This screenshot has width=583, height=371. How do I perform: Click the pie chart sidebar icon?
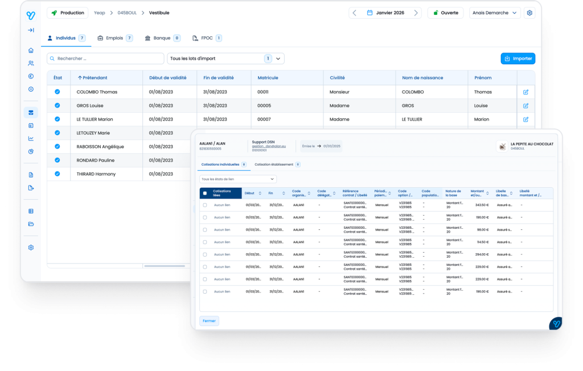click(31, 151)
